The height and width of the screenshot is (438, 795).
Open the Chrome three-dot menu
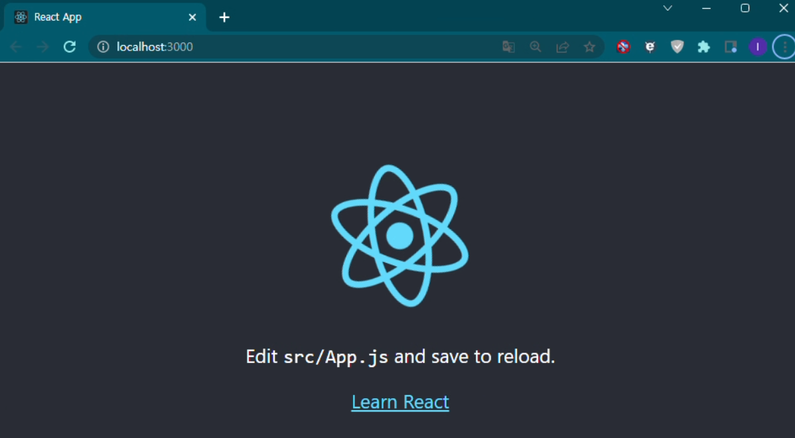[784, 46]
